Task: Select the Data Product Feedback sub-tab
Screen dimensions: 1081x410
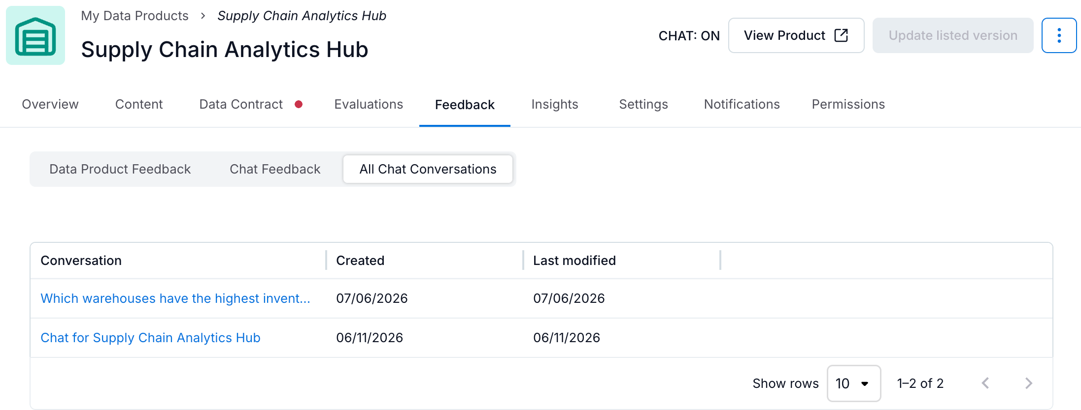Action: pos(120,169)
